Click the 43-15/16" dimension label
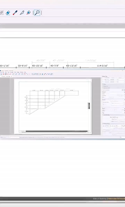The width and height of the screenshot is (125, 207). pos(38,66)
